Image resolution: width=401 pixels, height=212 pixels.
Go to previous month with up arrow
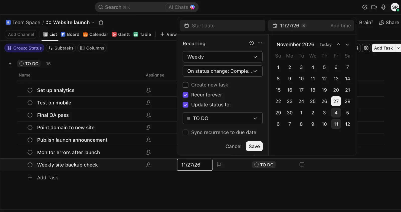(x=339, y=44)
